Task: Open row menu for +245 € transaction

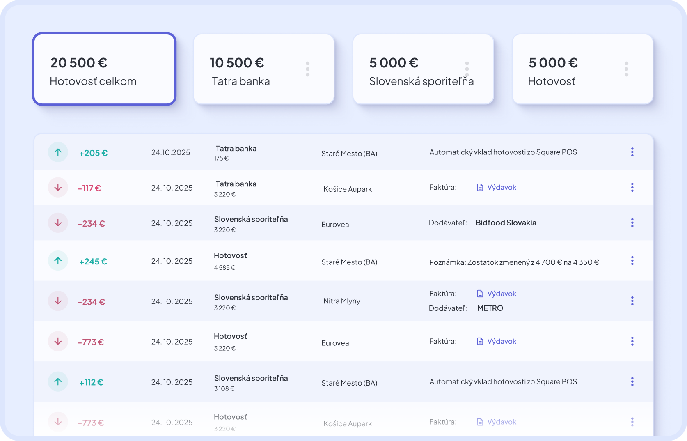Action: click(632, 261)
